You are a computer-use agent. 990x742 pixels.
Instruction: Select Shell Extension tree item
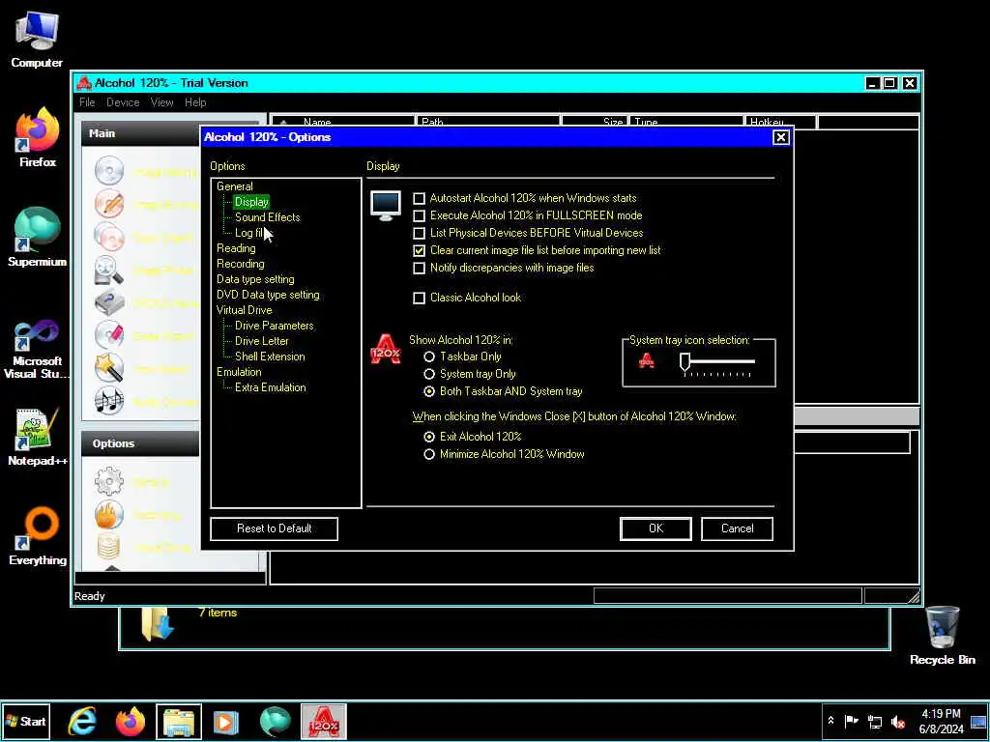pyautogui.click(x=270, y=357)
